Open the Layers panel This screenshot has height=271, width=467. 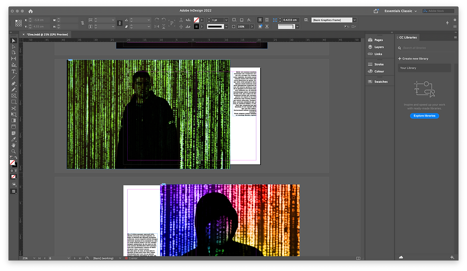click(379, 47)
